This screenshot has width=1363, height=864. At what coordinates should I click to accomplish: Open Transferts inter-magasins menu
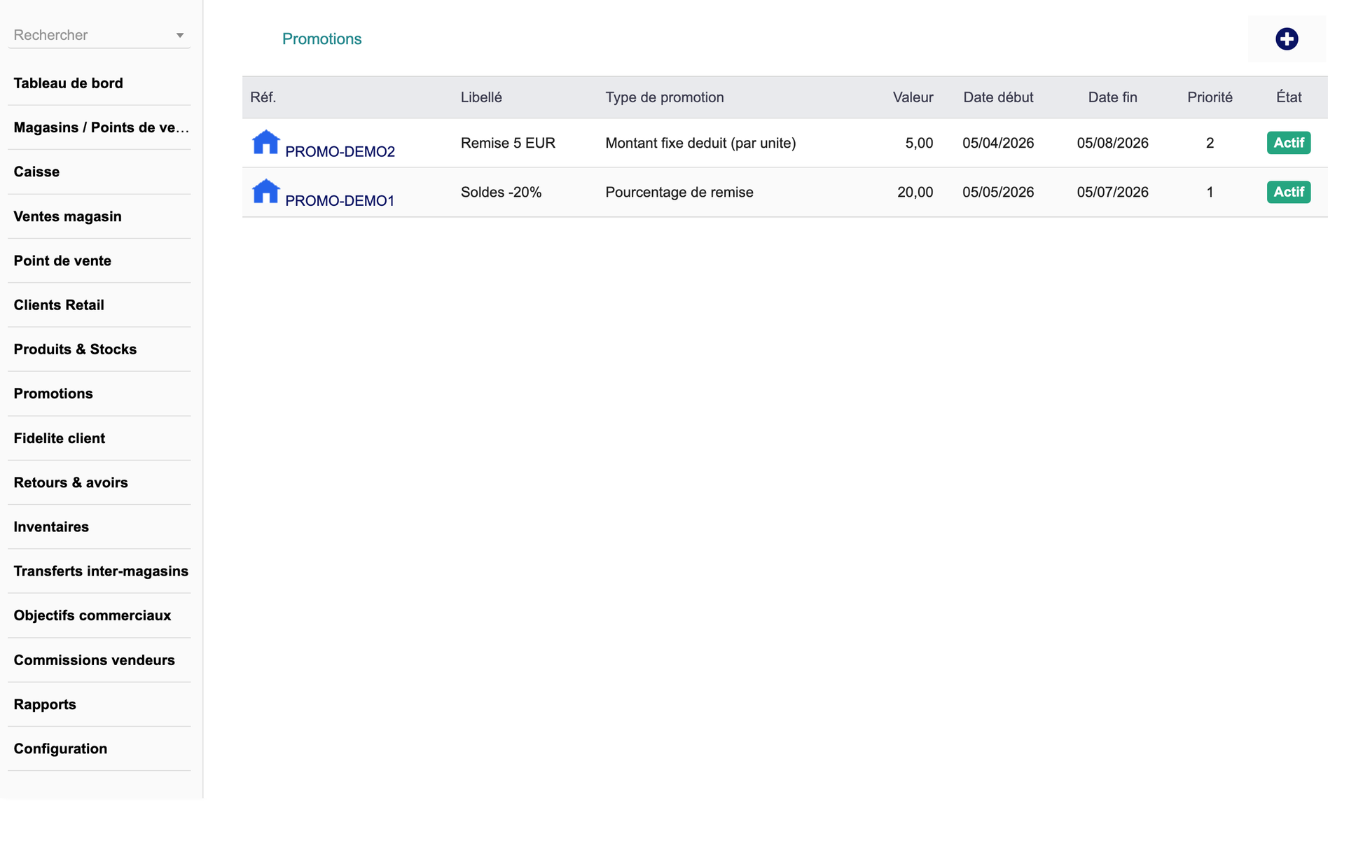(x=101, y=571)
